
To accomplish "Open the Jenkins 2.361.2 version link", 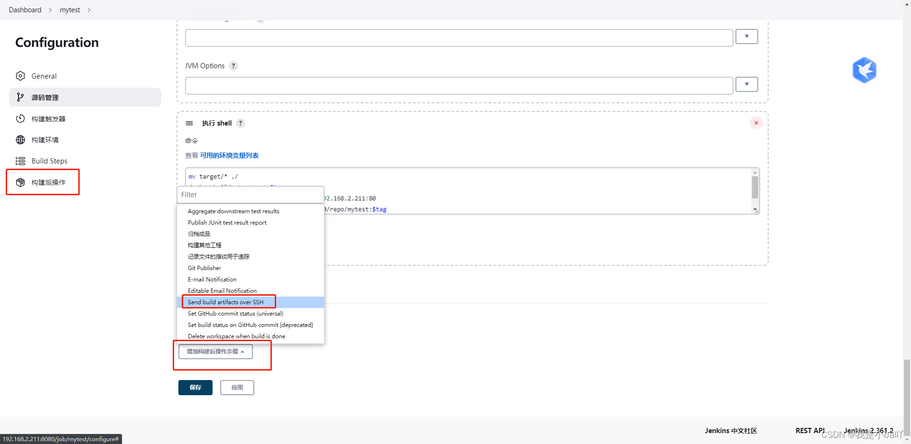I will [868, 430].
